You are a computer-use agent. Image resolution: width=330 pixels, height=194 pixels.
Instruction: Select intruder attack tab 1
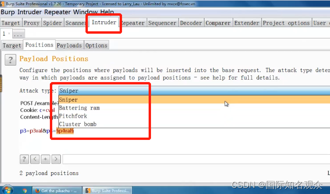pyautogui.click(x=4, y=33)
